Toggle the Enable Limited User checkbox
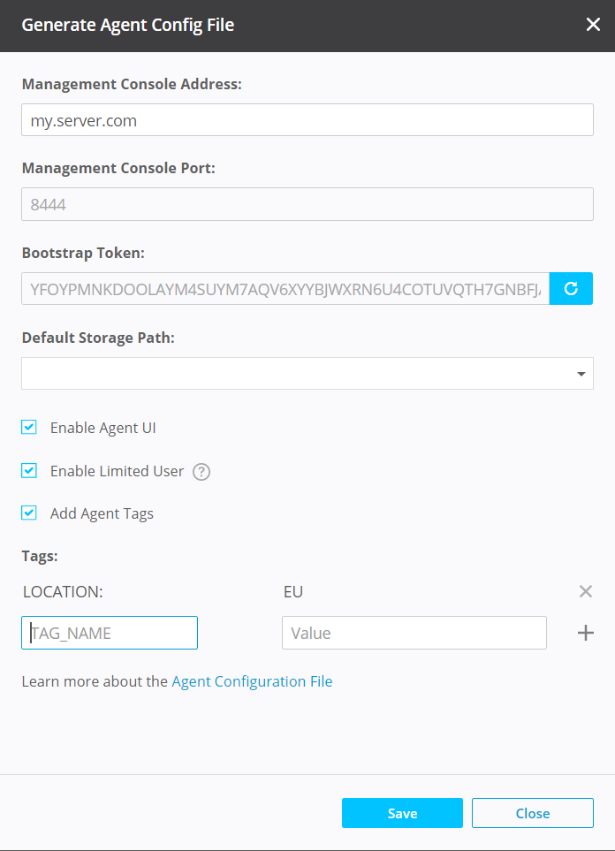 click(x=29, y=471)
